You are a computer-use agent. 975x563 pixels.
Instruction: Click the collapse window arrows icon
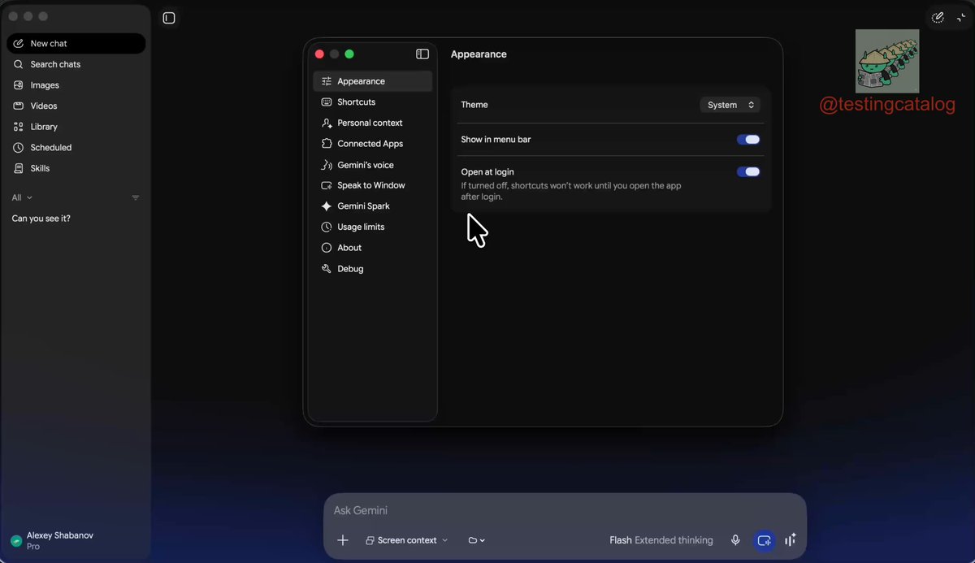961,17
